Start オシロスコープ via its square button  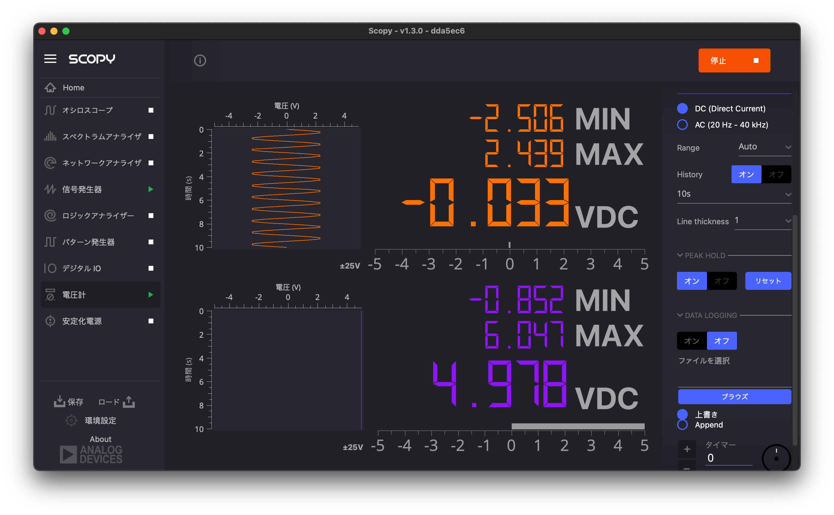(151, 110)
